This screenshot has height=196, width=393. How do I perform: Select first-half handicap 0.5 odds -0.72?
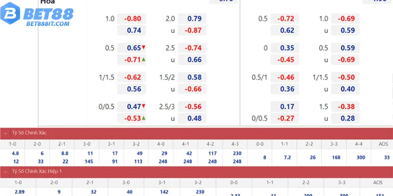point(285,19)
